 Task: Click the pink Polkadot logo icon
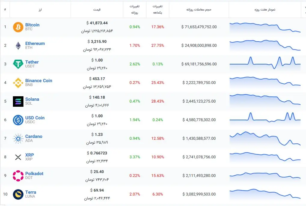tap(18, 176)
